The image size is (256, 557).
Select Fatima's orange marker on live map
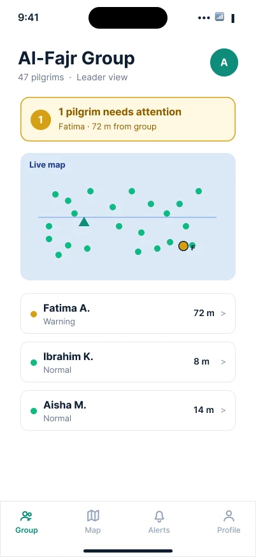tap(183, 246)
